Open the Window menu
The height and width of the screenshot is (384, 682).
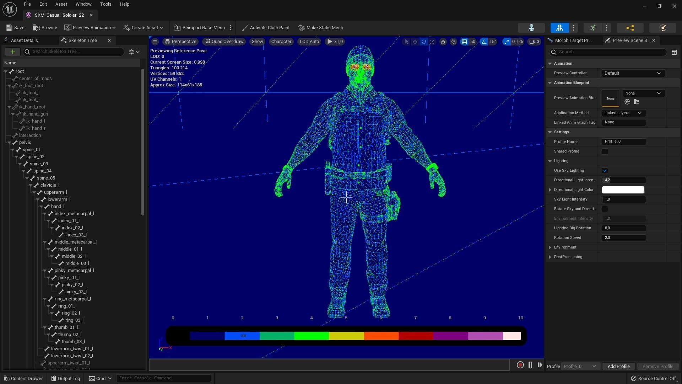[x=83, y=4]
